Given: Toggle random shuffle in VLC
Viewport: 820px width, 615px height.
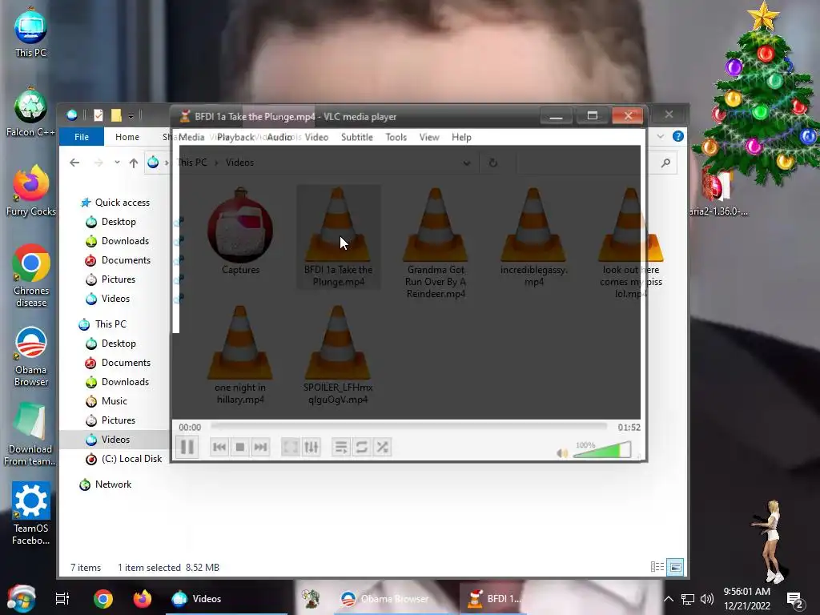Looking at the screenshot, I should click(x=382, y=447).
